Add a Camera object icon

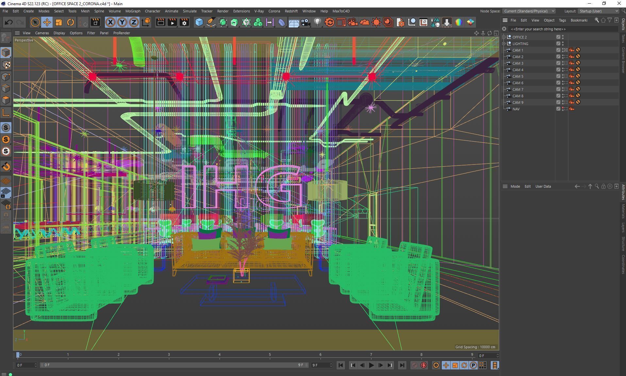tap(305, 22)
